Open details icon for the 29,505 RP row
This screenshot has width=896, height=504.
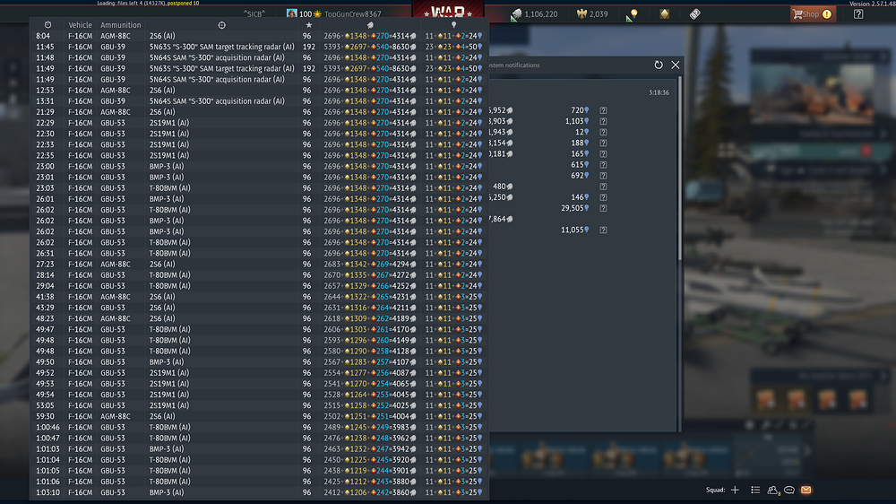pyautogui.click(x=603, y=208)
